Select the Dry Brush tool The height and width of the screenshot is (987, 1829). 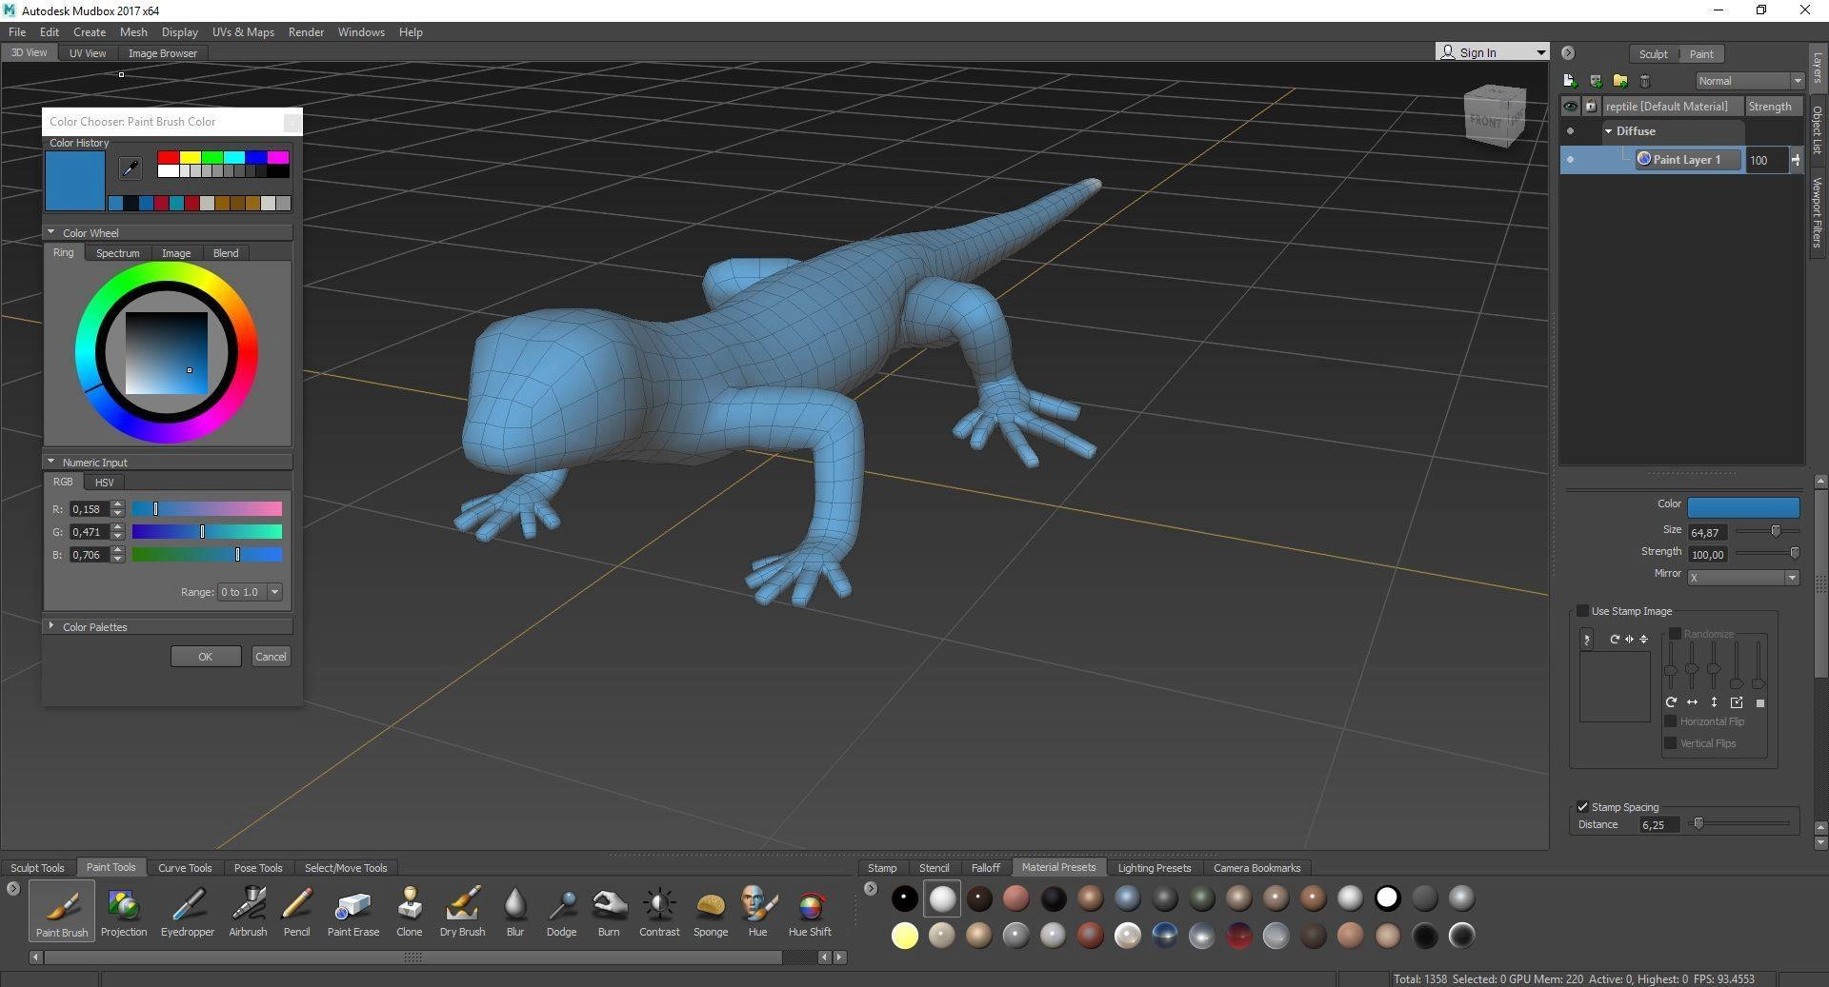pyautogui.click(x=463, y=911)
